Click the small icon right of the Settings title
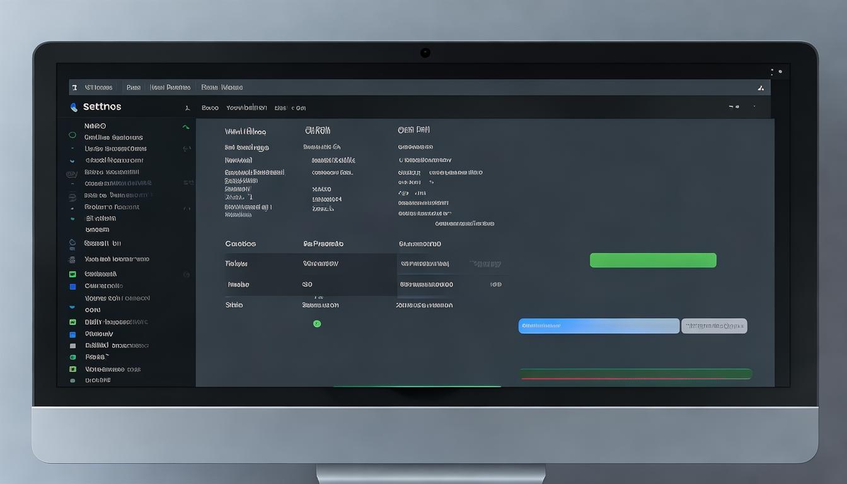 (x=187, y=108)
